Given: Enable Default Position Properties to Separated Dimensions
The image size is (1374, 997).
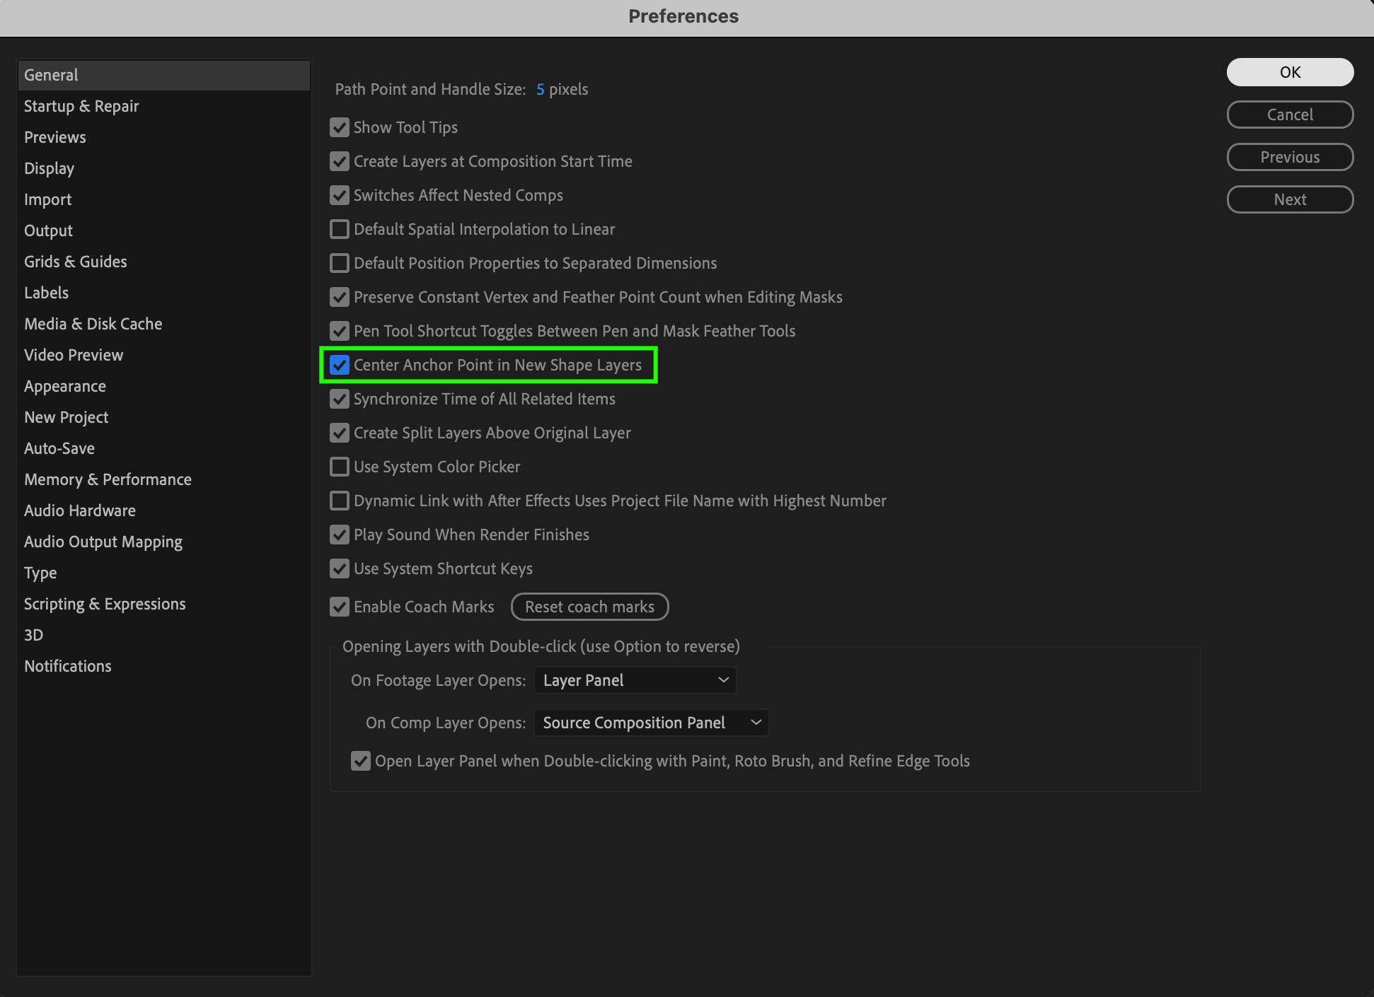Looking at the screenshot, I should click(x=340, y=263).
